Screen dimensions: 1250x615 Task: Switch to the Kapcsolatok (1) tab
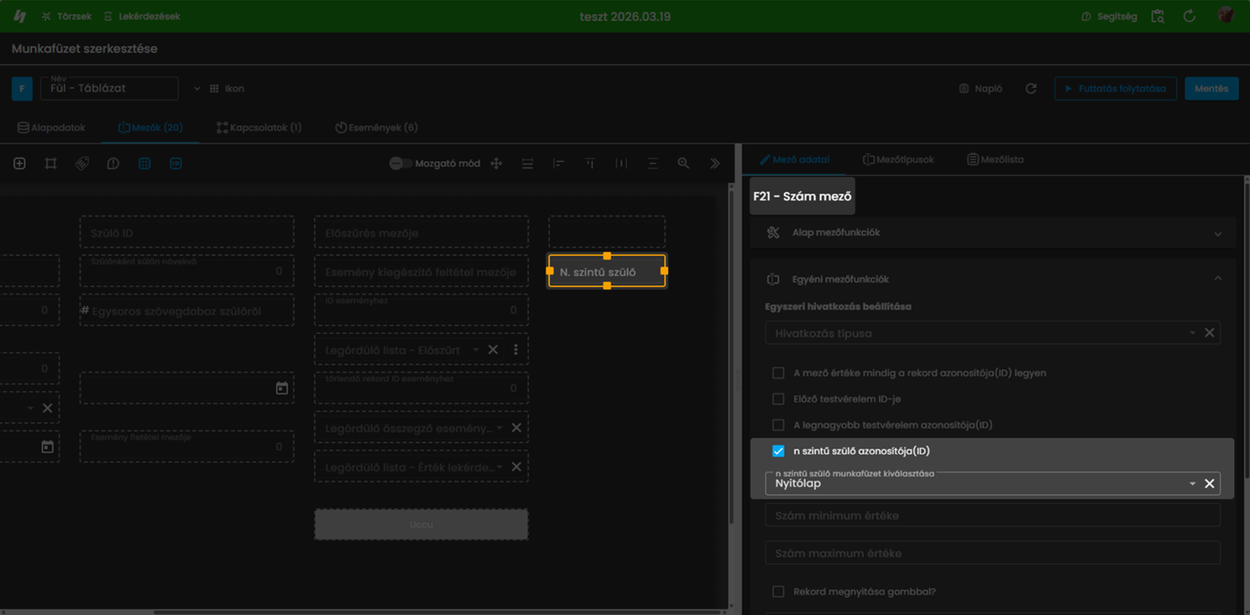tap(259, 128)
